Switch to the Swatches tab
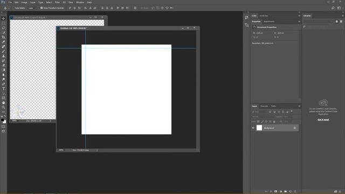The height and width of the screenshot is (194, 345). [x=264, y=16]
